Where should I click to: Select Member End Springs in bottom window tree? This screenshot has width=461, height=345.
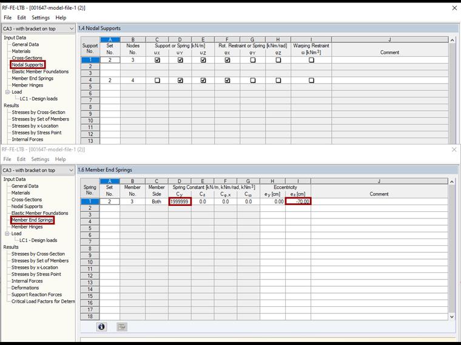(x=32, y=220)
